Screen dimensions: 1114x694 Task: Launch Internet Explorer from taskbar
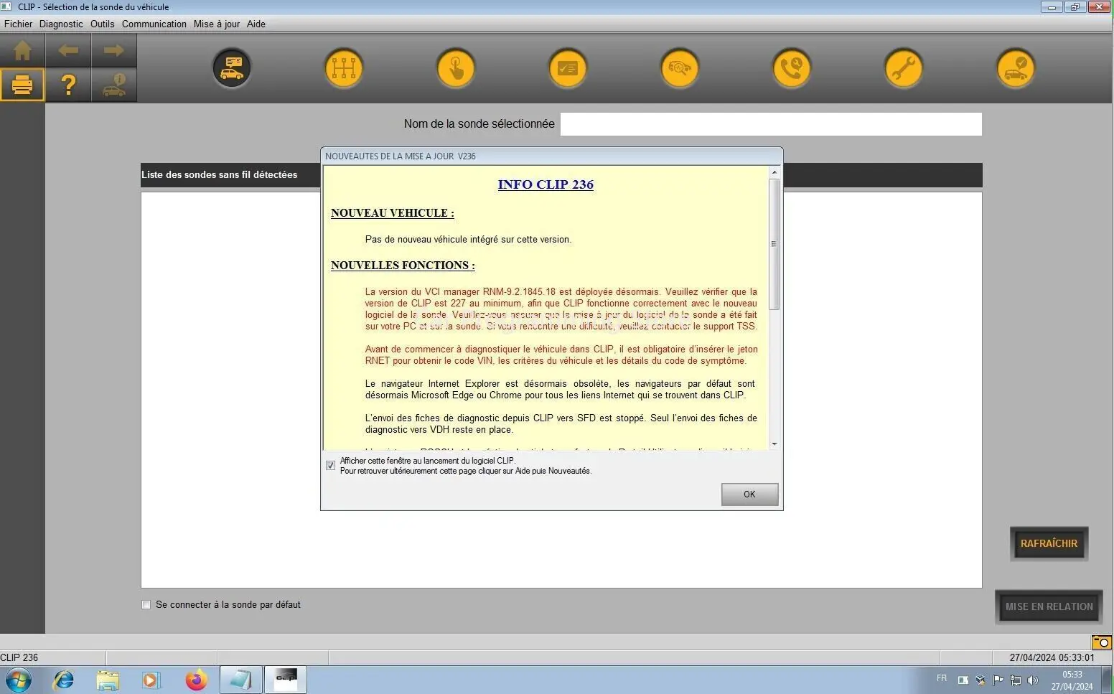(x=63, y=680)
